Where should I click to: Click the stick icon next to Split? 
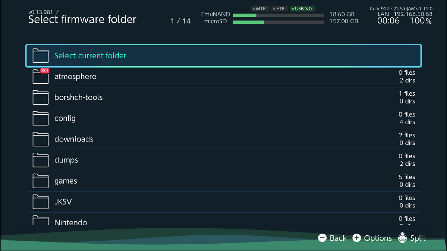(403, 237)
